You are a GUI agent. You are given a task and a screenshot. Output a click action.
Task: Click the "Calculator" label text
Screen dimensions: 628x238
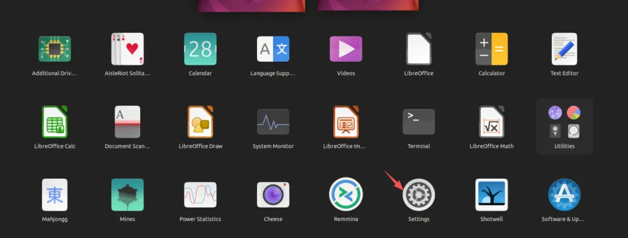(491, 73)
